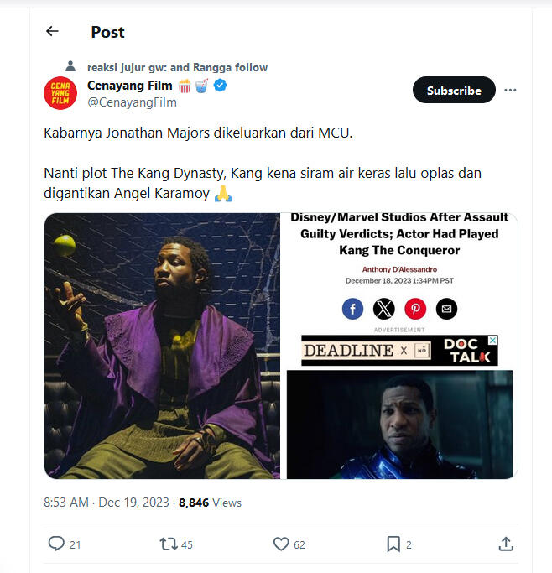This screenshot has height=573, width=552.
Task: Open the purple-robed Kang photo
Action: pyautogui.click(x=163, y=346)
